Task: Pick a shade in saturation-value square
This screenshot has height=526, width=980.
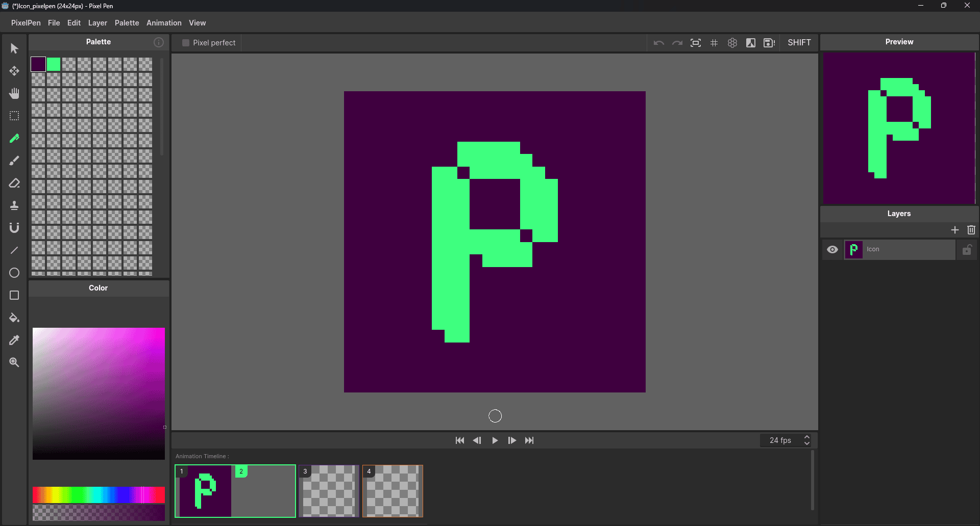Action: click(99, 393)
